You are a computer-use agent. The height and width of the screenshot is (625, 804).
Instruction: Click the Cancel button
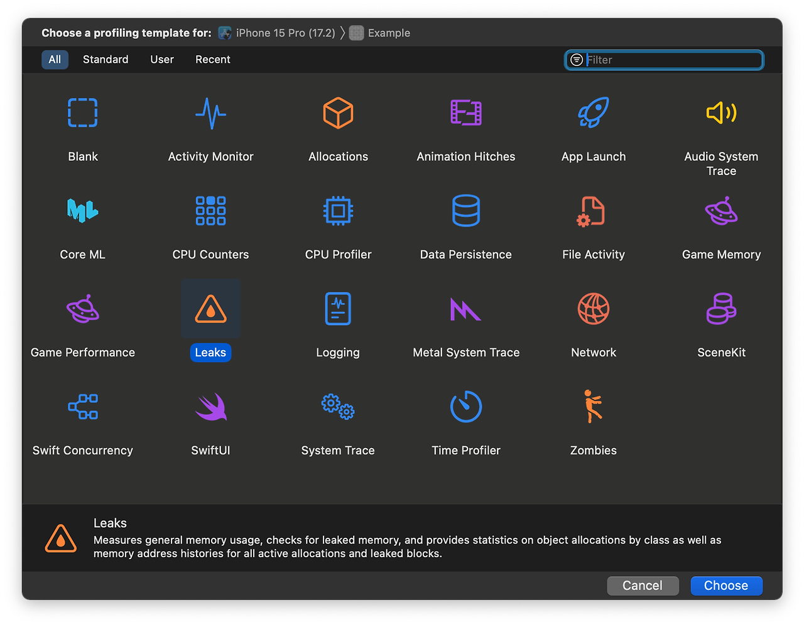[x=643, y=585]
